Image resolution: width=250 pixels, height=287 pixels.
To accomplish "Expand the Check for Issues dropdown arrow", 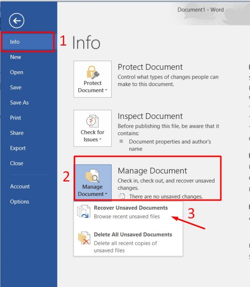I will coord(100,139).
